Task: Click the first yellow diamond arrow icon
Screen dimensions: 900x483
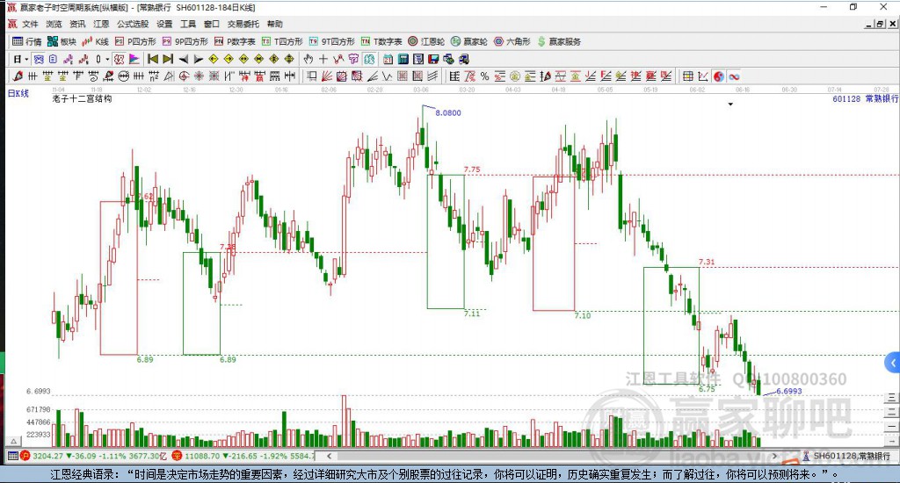Action: 213,59
